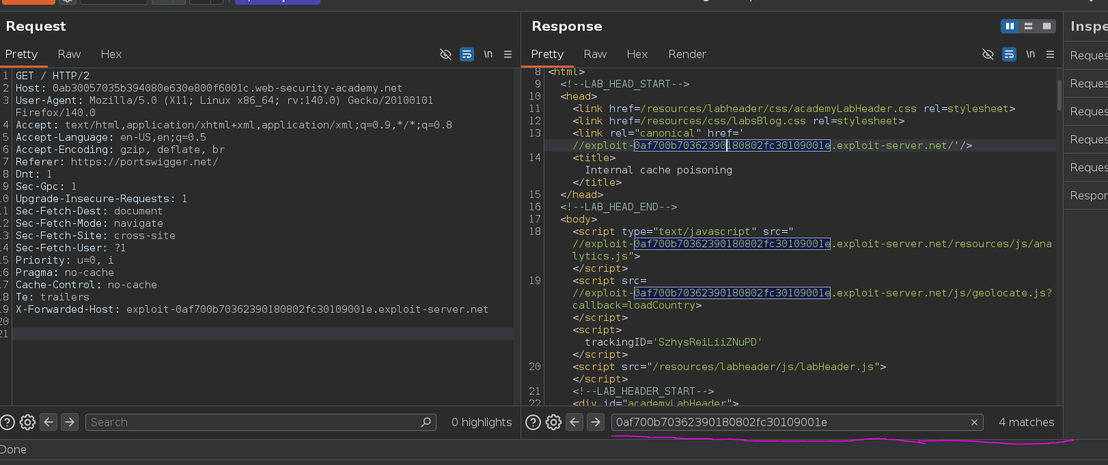Click the 'Internal cache poisoning' title text

point(659,170)
